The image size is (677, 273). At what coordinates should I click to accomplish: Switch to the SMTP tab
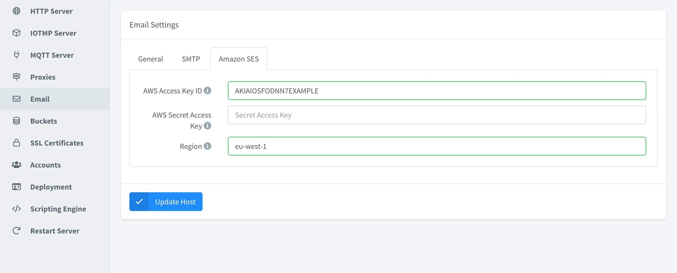pyautogui.click(x=191, y=59)
